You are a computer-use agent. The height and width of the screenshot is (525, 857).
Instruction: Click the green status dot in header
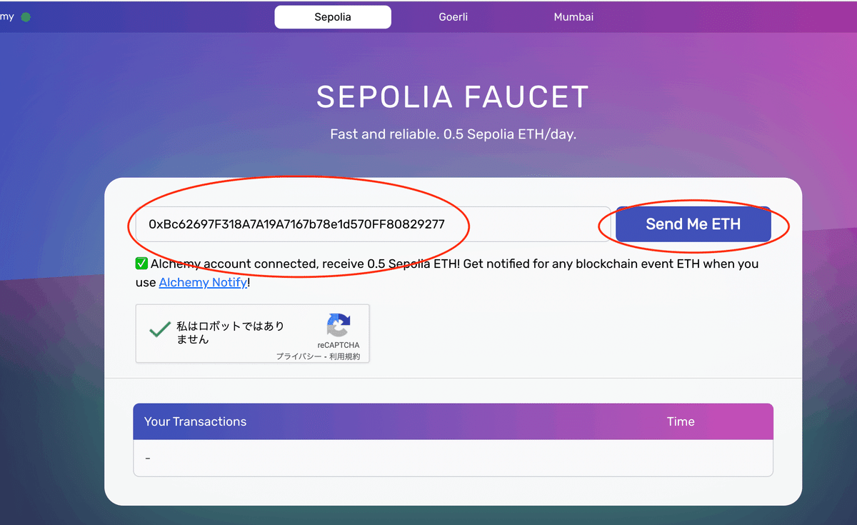(x=26, y=16)
